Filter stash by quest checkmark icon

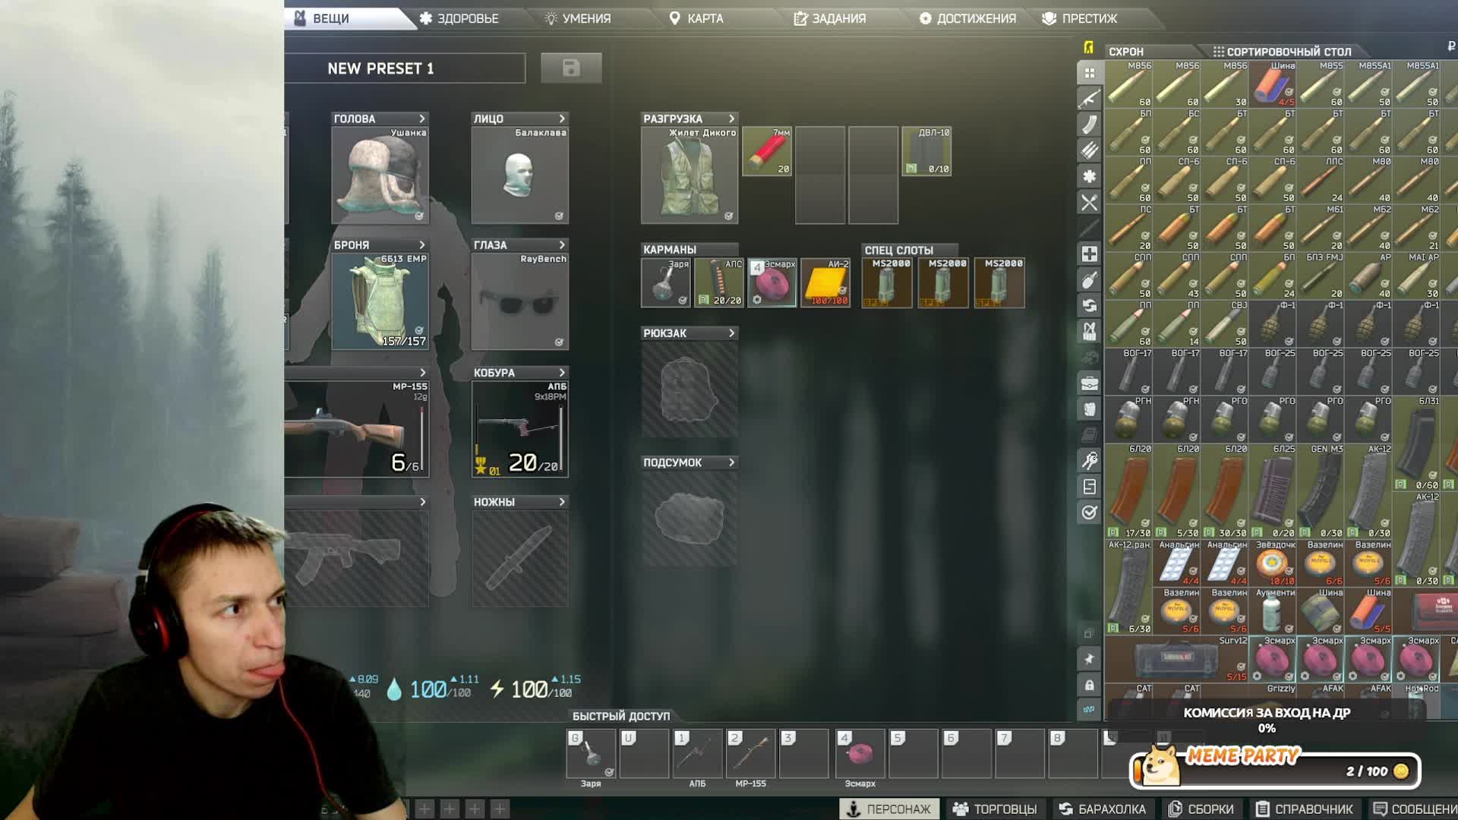[x=1089, y=512]
